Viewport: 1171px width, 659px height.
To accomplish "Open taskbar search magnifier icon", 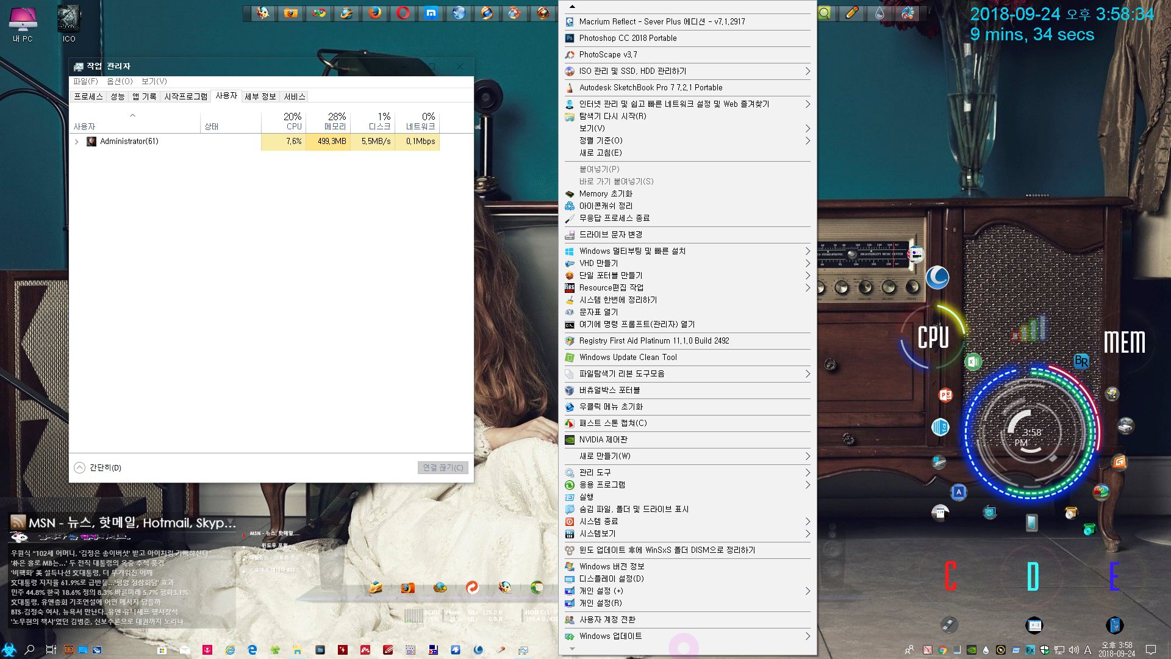I will (29, 649).
